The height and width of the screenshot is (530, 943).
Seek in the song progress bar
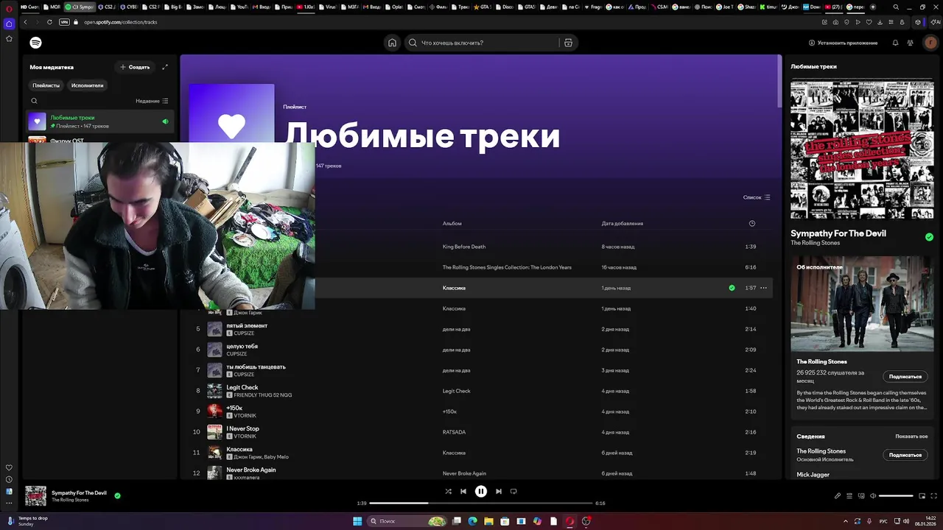point(480,503)
